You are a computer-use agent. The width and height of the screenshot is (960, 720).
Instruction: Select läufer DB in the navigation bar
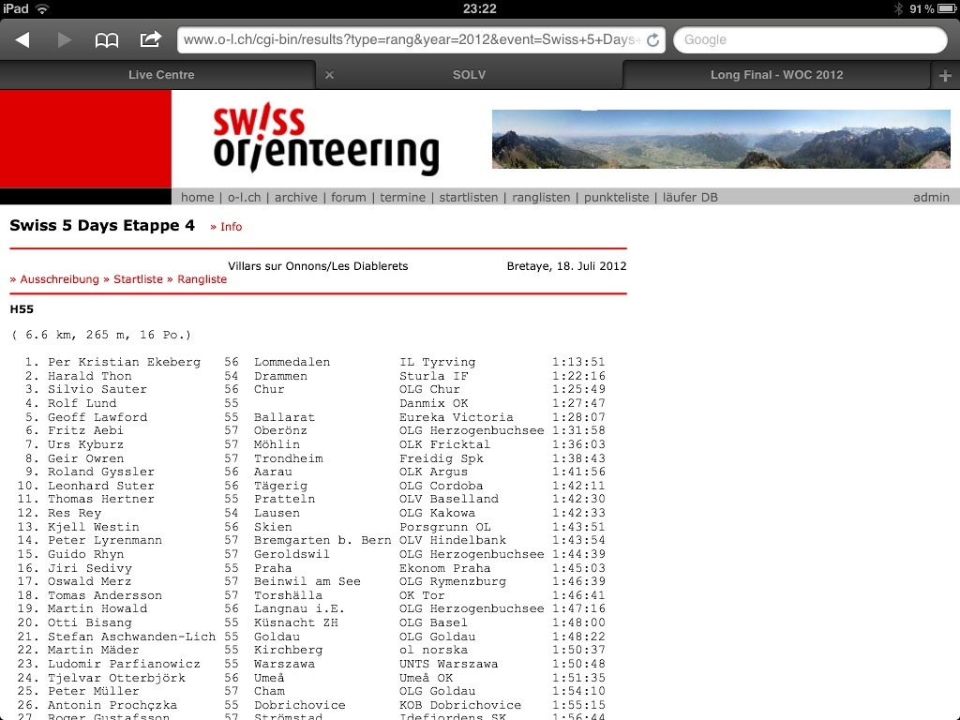[x=690, y=197]
